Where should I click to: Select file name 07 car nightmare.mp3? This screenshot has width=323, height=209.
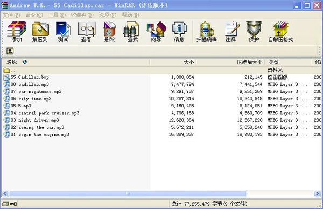[36, 91]
